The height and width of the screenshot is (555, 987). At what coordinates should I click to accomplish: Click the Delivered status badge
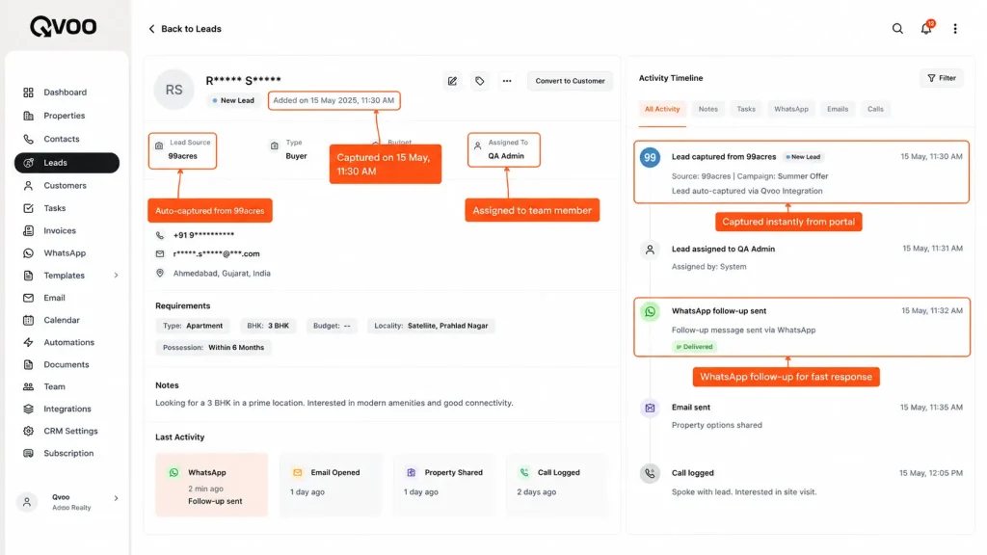click(694, 347)
